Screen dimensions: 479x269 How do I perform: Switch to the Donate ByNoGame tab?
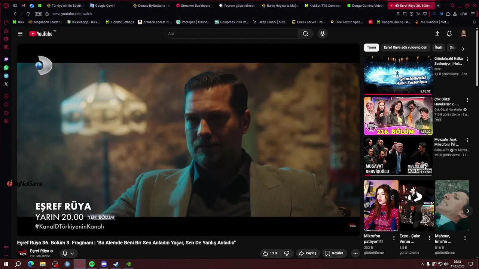tap(151, 6)
